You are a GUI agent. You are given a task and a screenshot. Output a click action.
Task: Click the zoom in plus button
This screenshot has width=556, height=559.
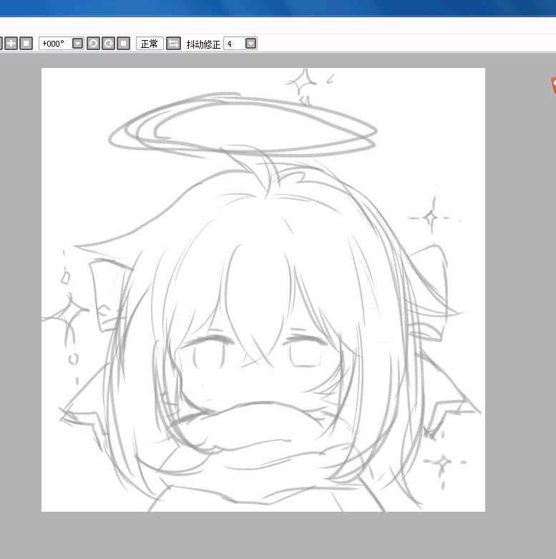[x=11, y=44]
